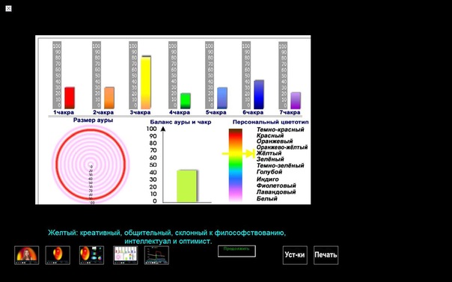Click the Печать print button
The image size is (452, 282).
click(326, 255)
